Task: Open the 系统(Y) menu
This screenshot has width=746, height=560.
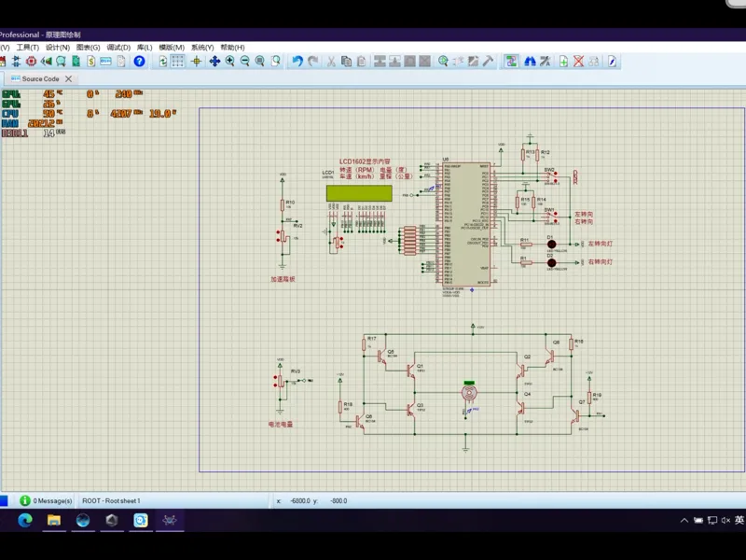Action: point(202,48)
